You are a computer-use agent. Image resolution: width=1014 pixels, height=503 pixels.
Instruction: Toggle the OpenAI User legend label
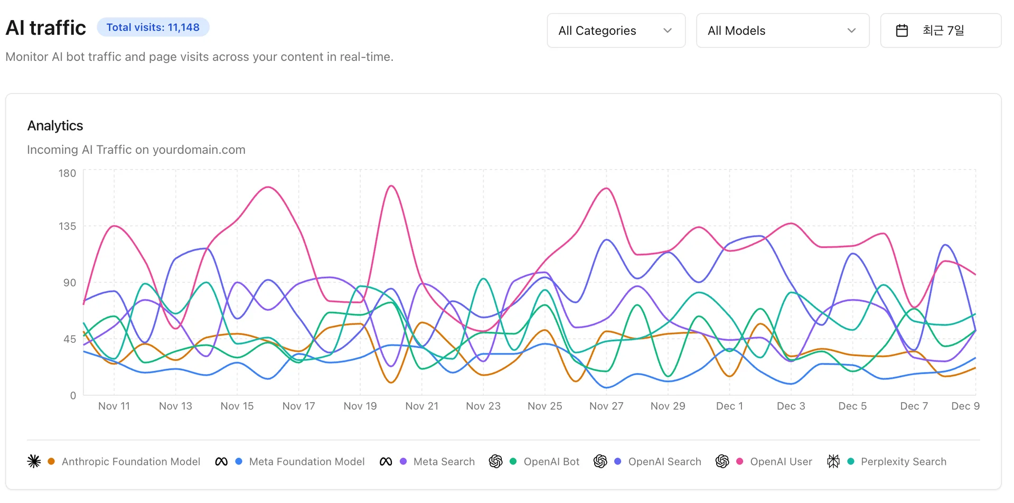point(781,461)
